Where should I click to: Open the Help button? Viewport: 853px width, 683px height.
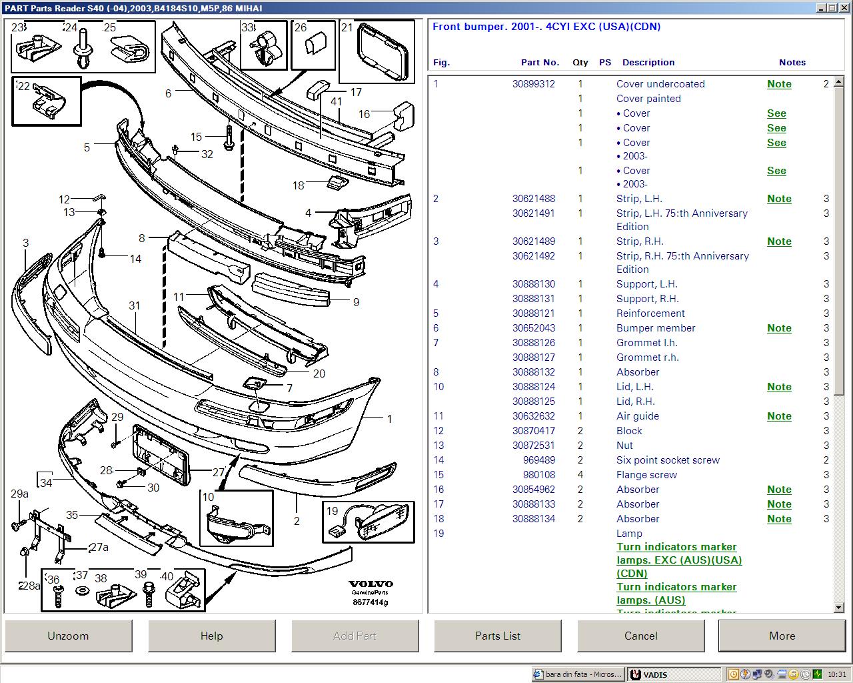coord(211,636)
